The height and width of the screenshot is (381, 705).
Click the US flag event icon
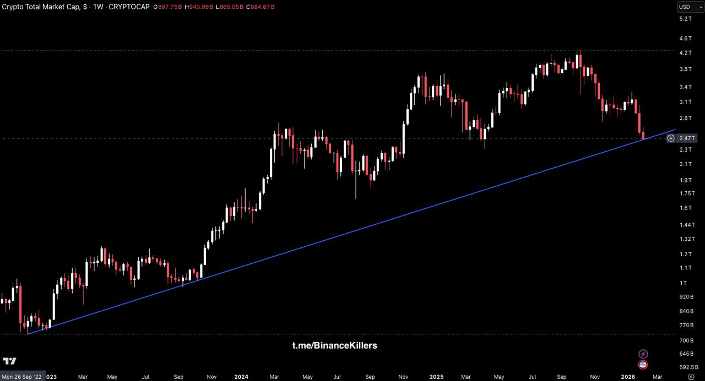coord(643,365)
